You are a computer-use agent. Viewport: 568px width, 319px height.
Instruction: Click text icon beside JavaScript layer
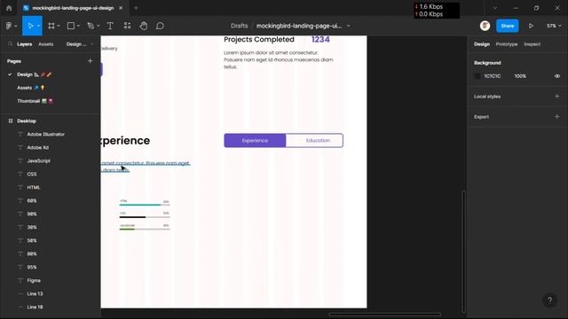click(20, 160)
